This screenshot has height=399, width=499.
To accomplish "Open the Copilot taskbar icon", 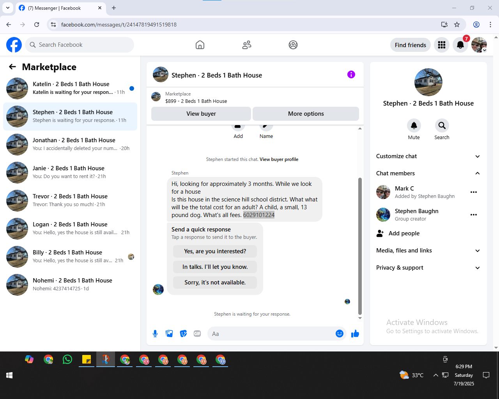I will [x=29, y=359].
